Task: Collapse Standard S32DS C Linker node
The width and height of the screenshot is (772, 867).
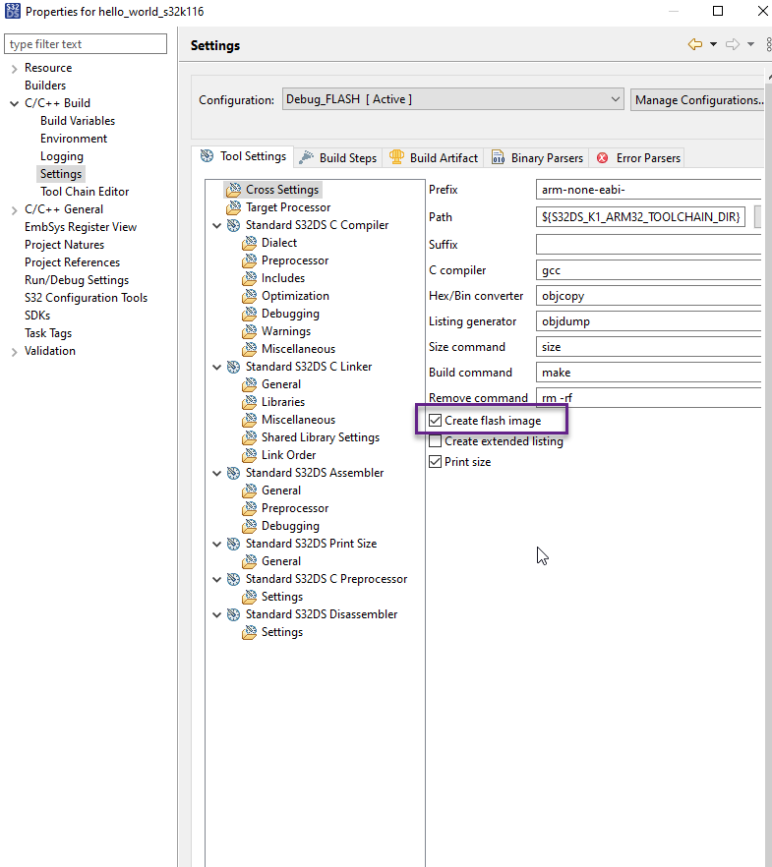Action: [217, 368]
